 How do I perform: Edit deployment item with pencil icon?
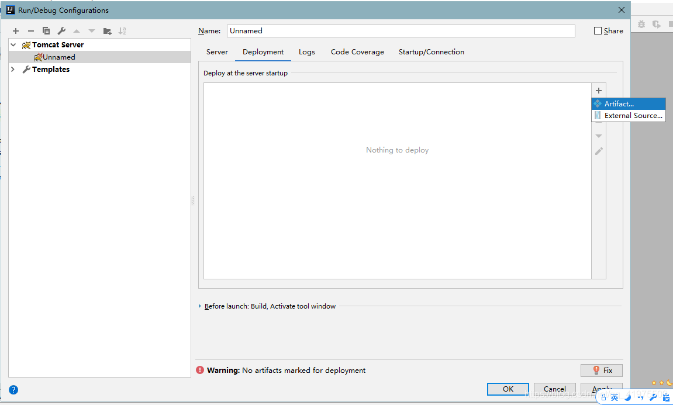pos(599,151)
